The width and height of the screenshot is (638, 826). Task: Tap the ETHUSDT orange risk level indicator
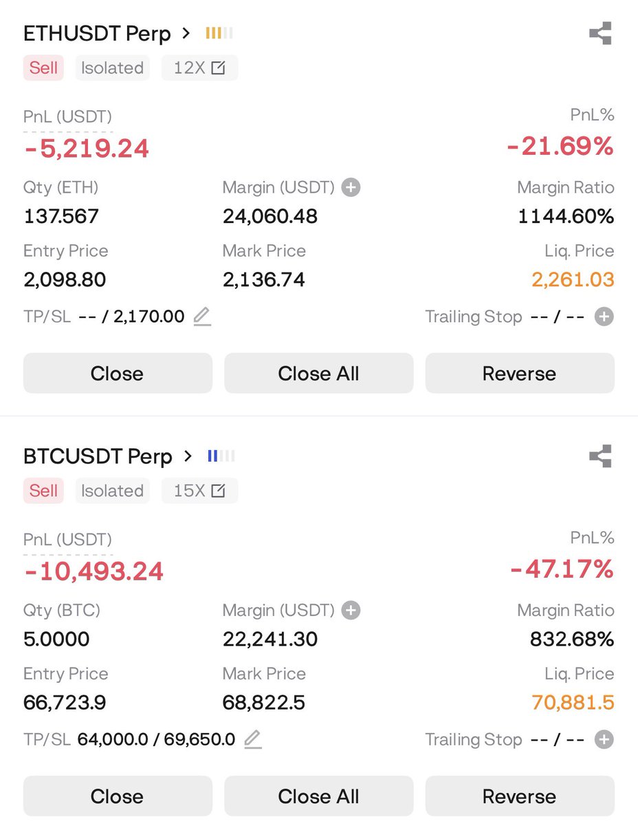point(219,33)
